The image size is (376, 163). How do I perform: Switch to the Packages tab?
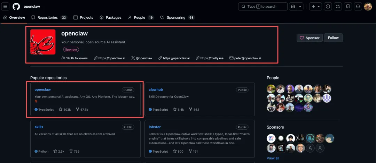point(111,17)
